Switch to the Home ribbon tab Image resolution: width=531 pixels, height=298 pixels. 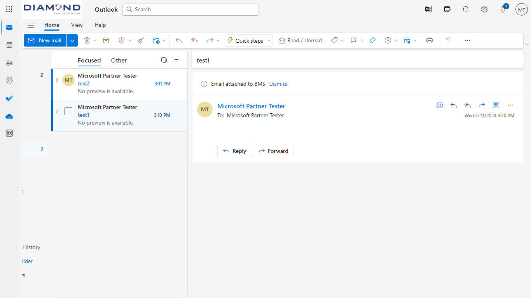point(52,25)
